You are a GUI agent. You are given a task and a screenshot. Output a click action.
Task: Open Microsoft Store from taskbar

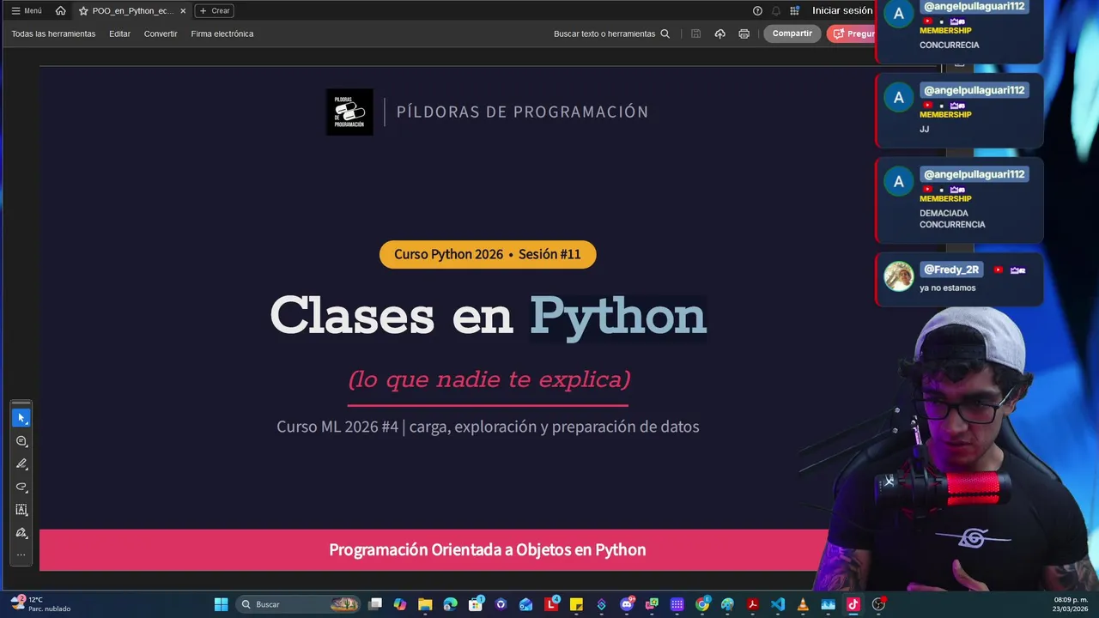pos(476,604)
